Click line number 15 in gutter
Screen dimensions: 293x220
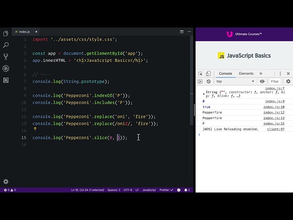(x=24, y=137)
